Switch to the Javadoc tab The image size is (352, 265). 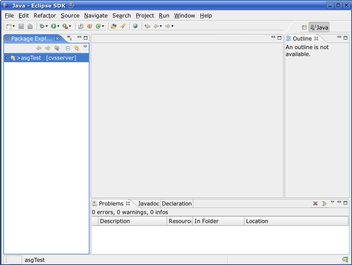tap(148, 203)
